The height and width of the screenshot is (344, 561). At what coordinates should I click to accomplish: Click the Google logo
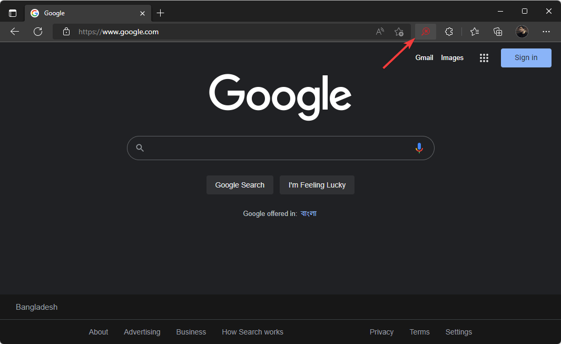click(x=280, y=96)
